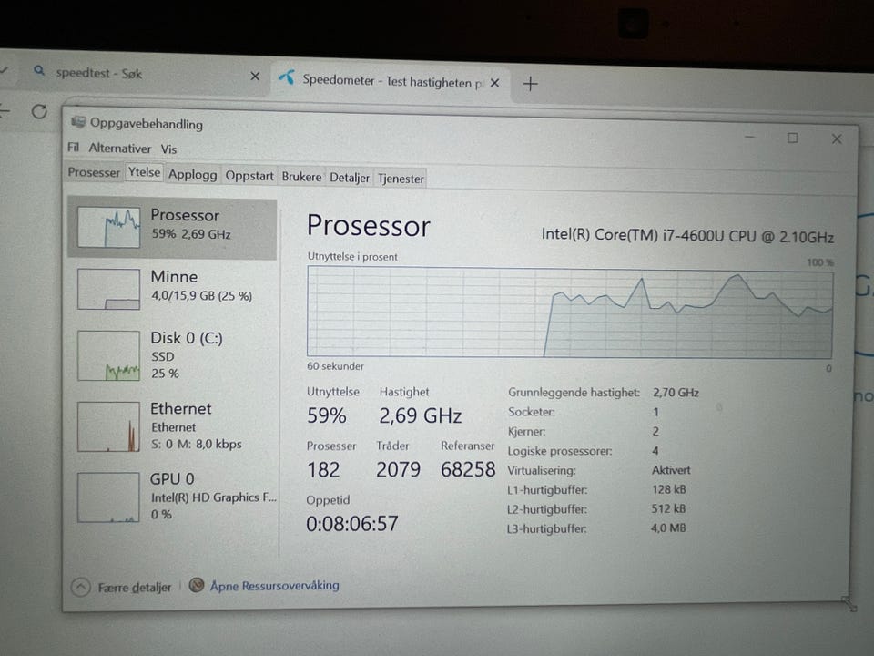Screen dimensions: 874x656
Task: Open the Fil menu in Oppgavebehandling
Action: [73, 148]
